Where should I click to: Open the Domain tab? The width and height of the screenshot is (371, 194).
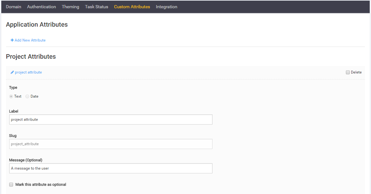click(14, 7)
